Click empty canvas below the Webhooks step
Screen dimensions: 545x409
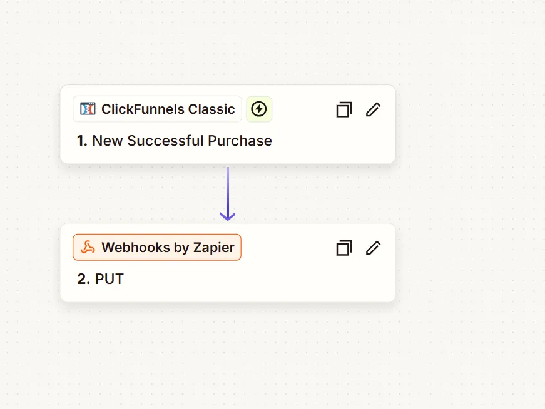click(x=228, y=356)
